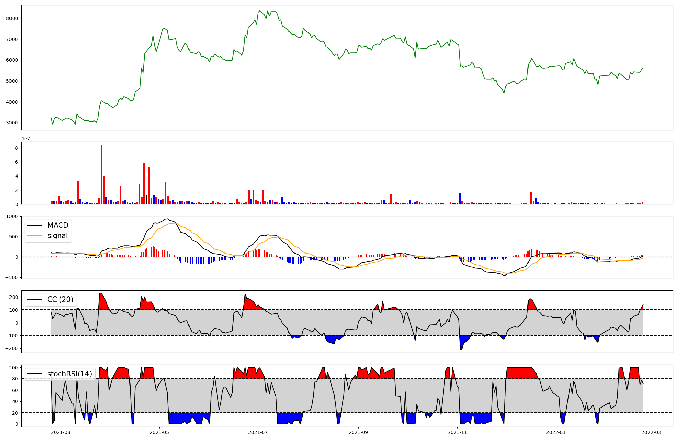The width and height of the screenshot is (678, 440).
Task: Click the 1000 tick on MACD axis
Action: (12, 216)
